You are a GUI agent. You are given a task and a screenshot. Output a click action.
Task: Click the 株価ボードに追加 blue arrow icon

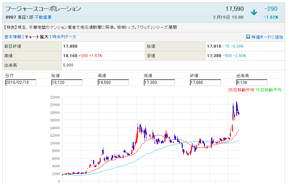(248, 37)
